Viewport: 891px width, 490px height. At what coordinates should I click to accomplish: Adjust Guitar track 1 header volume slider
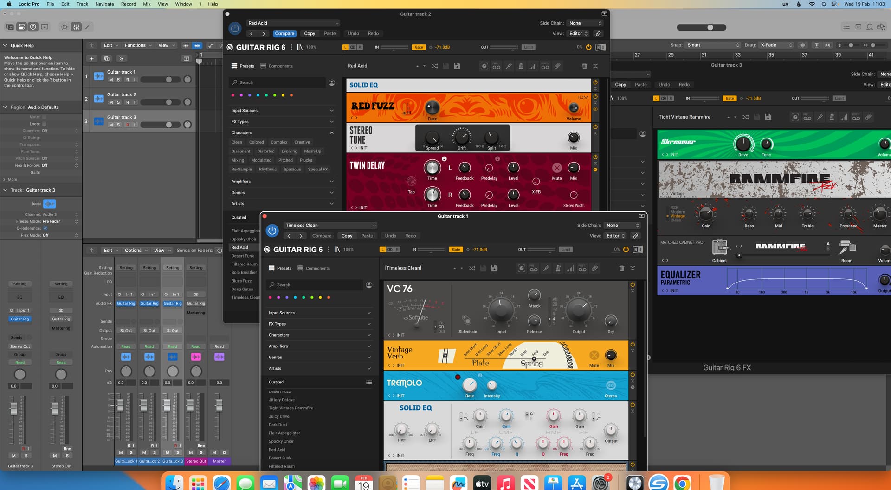159,80
